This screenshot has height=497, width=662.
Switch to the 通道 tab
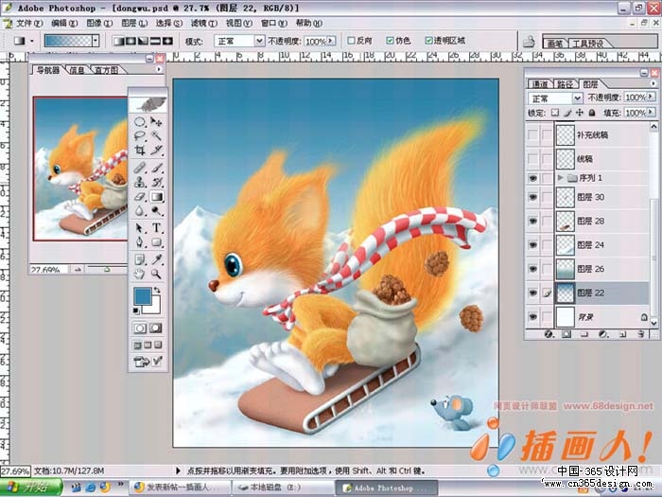540,84
